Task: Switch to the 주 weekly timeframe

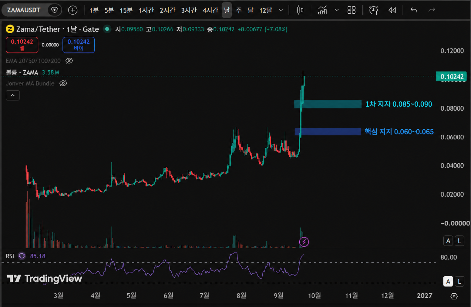Action: pos(239,10)
